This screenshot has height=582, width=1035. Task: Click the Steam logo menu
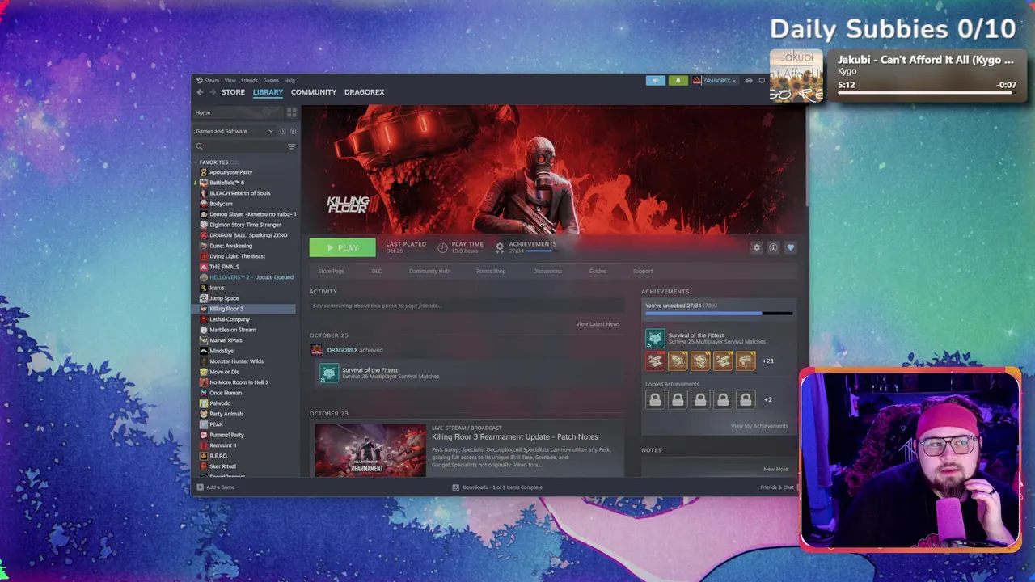click(208, 80)
